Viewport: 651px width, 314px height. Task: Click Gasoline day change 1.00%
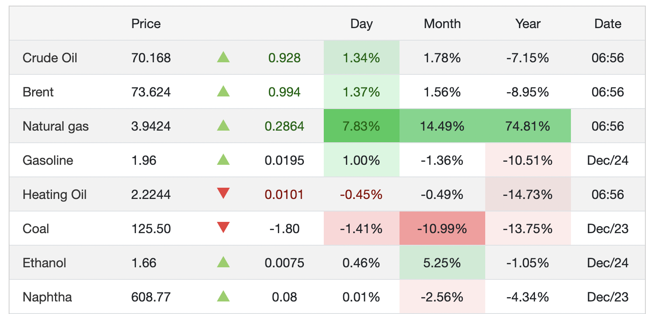point(361,160)
